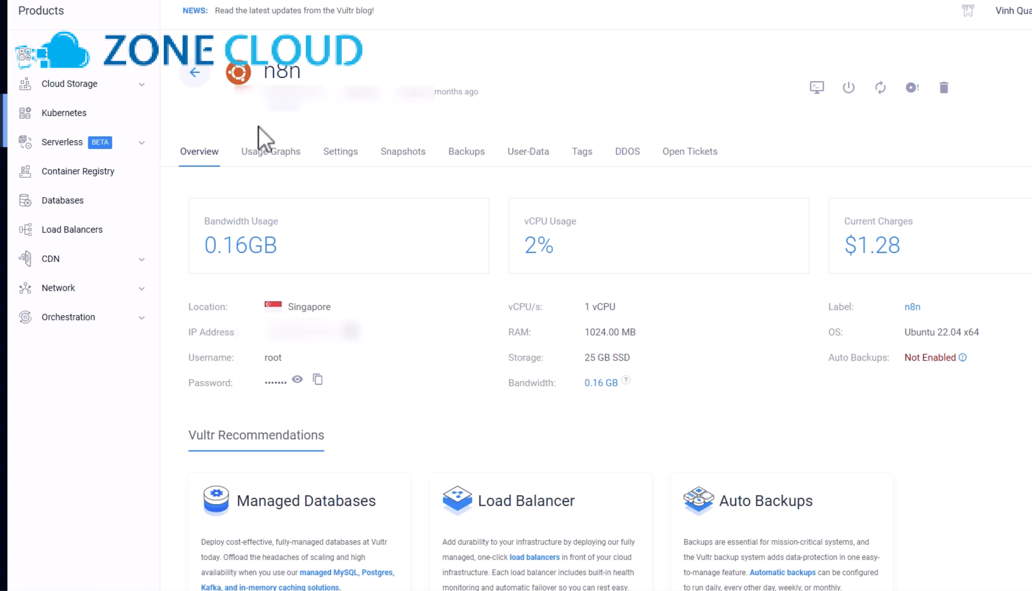Expand the Serverless menu chevron
This screenshot has width=1032, height=591.
(141, 143)
